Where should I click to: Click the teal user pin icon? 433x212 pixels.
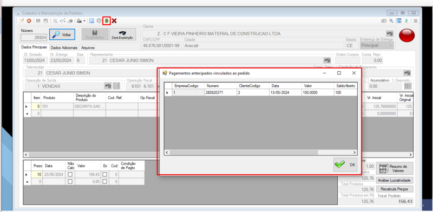406,20
